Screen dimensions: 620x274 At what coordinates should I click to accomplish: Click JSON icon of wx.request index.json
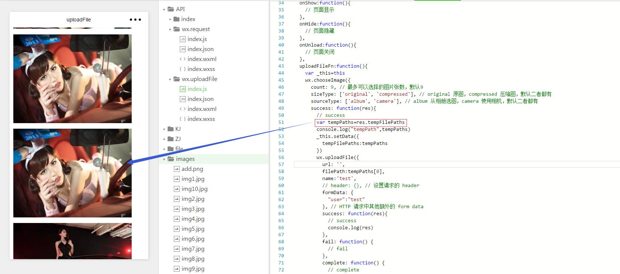(183, 49)
